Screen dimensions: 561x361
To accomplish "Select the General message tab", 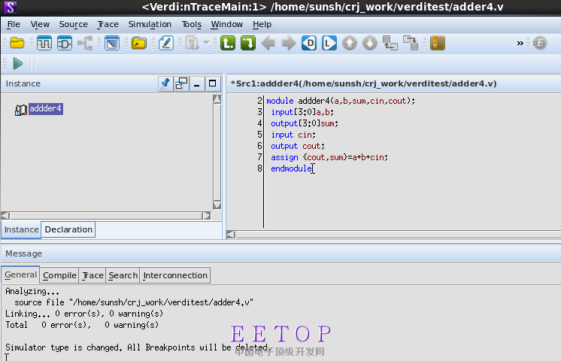I will coord(20,275).
